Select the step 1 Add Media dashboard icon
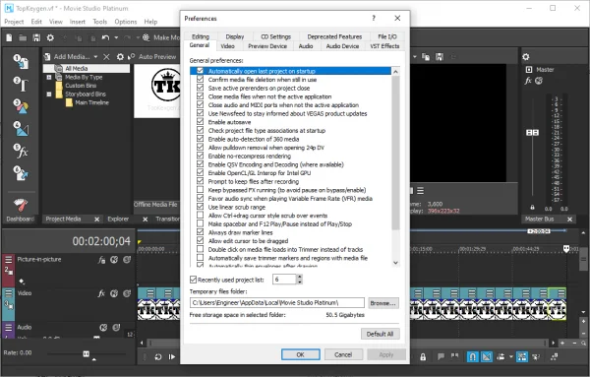The width and height of the screenshot is (590, 377). [x=22, y=62]
